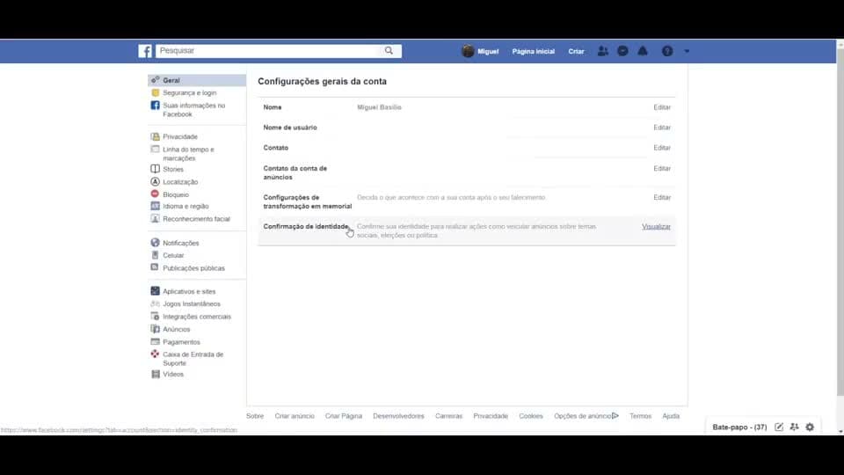Viewport: 844px width, 475px height.
Task: Select Geral in the settings sidebar
Action: coord(197,80)
